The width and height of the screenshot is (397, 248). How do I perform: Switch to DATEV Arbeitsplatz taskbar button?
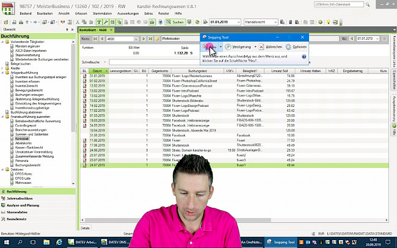(82, 242)
